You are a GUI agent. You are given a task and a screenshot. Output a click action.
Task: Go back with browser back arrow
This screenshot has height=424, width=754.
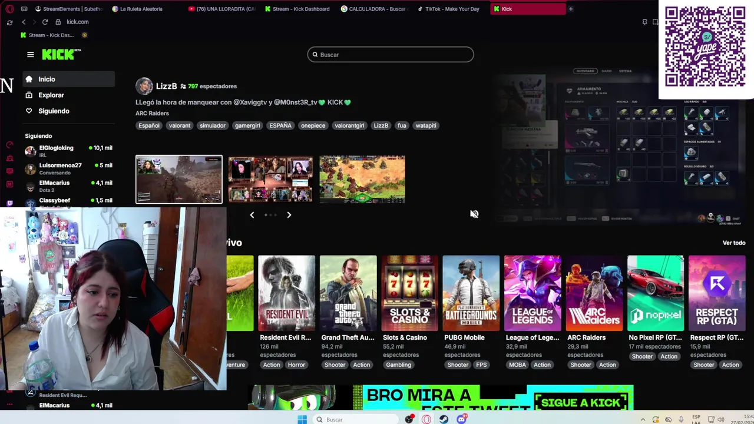tap(24, 22)
